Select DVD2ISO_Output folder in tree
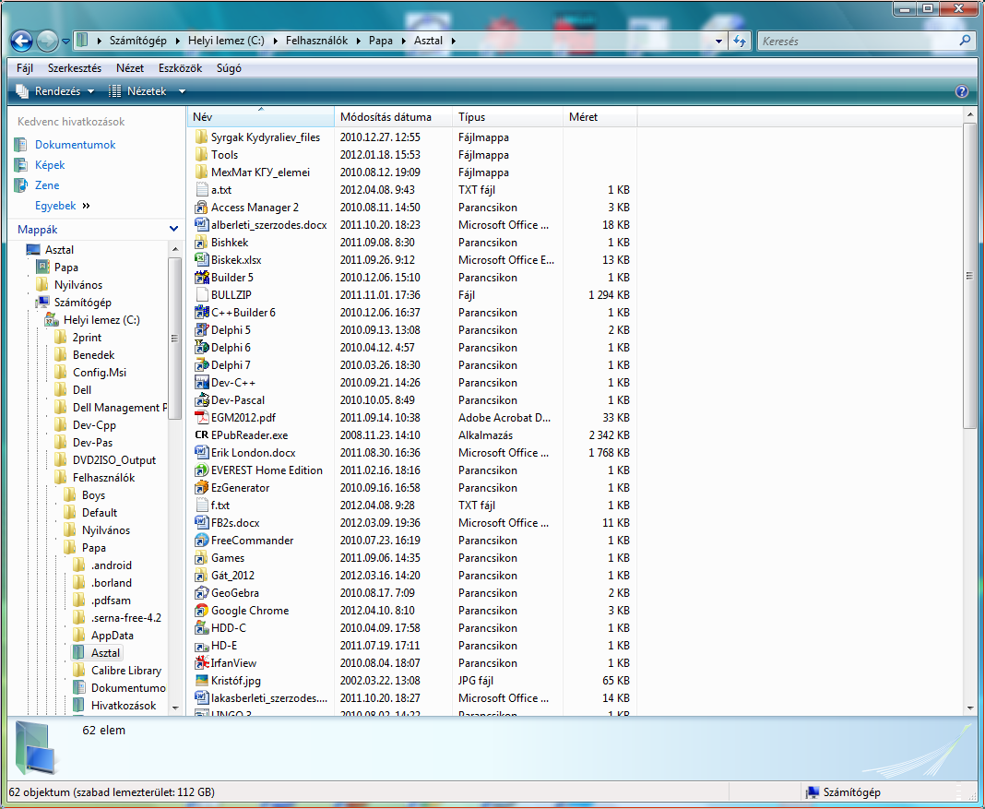Image resolution: width=985 pixels, height=809 pixels. [113, 460]
